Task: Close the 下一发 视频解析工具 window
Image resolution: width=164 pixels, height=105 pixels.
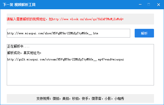Action: click(159, 5)
